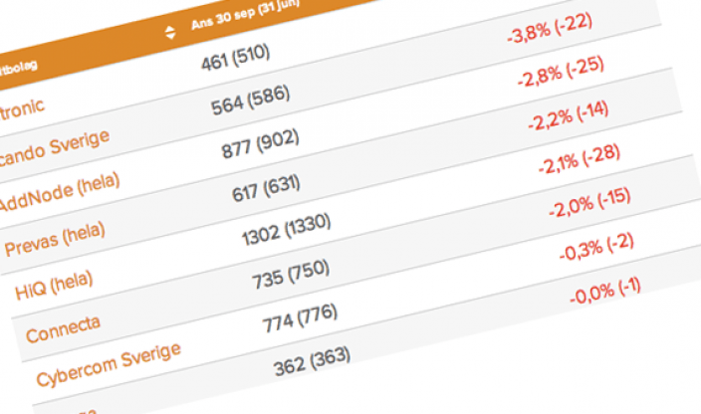
Task: Click the partially visible "ttbolag" column header
Action: point(23,68)
